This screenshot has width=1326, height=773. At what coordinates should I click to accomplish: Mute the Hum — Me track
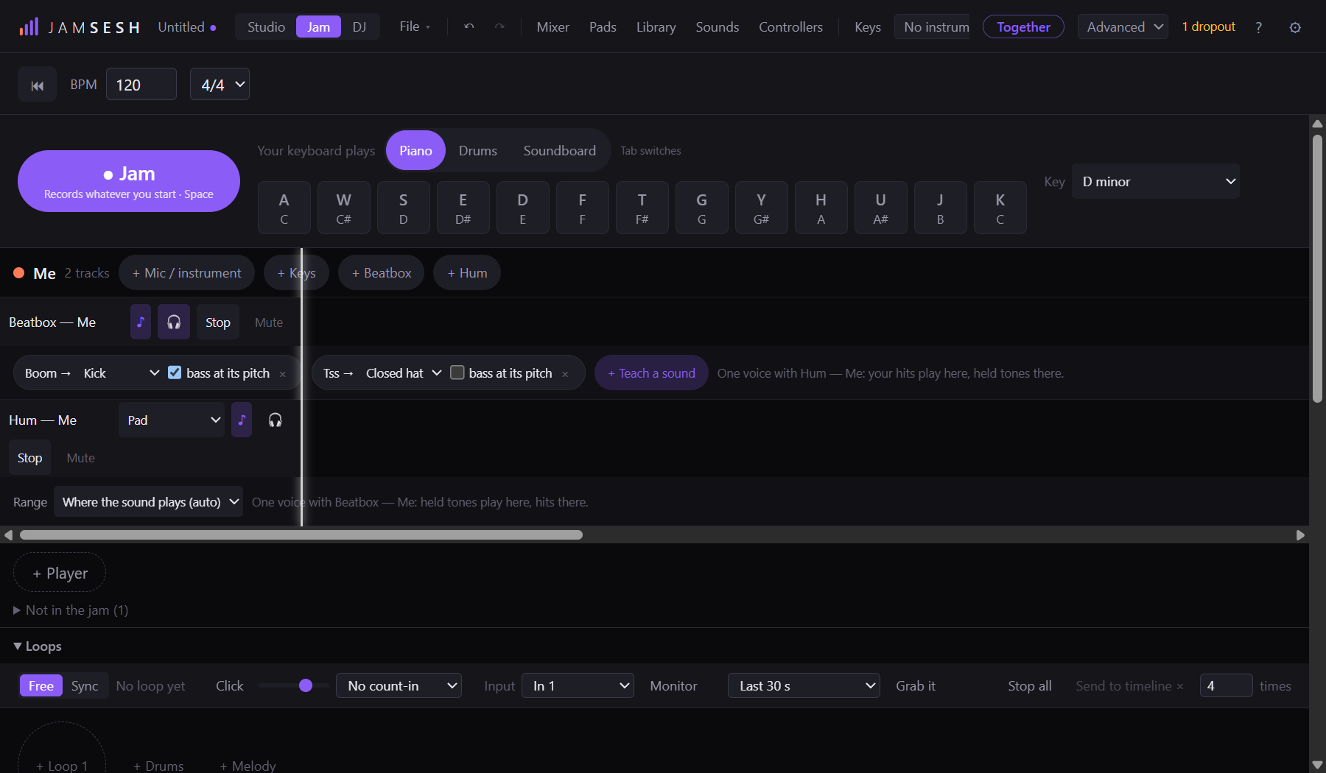(80, 458)
